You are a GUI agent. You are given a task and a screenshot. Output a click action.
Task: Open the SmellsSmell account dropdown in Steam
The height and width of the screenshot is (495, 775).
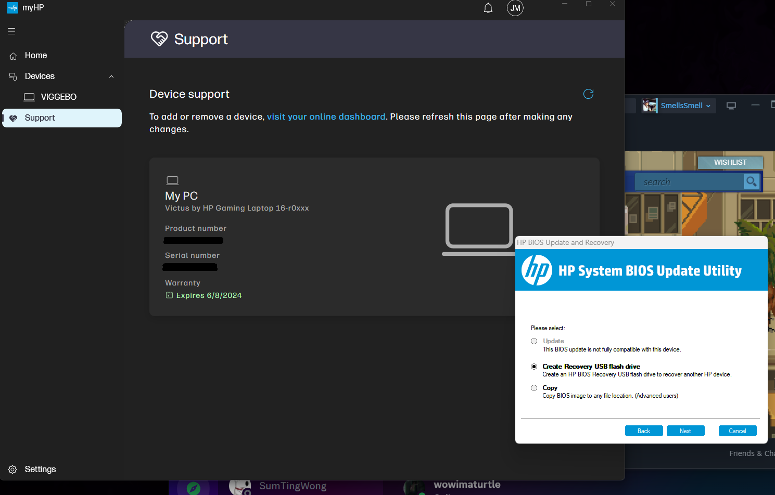685,106
